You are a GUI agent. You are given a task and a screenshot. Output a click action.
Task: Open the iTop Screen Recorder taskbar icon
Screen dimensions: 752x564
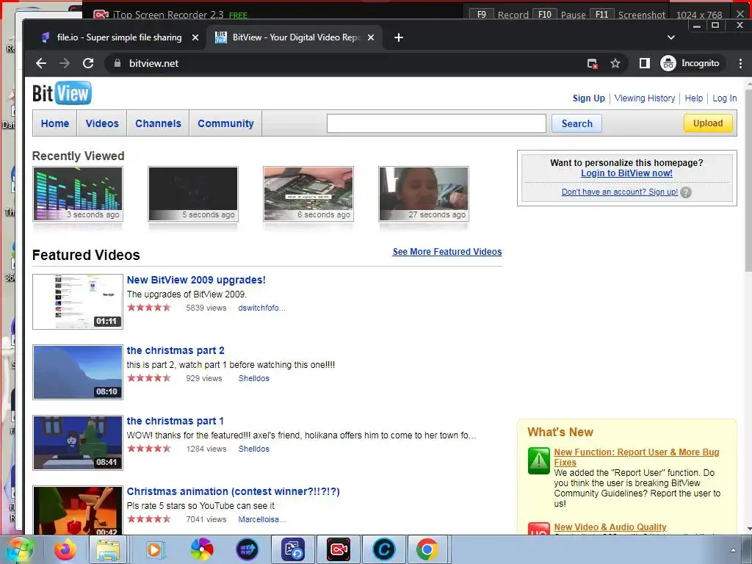click(339, 549)
